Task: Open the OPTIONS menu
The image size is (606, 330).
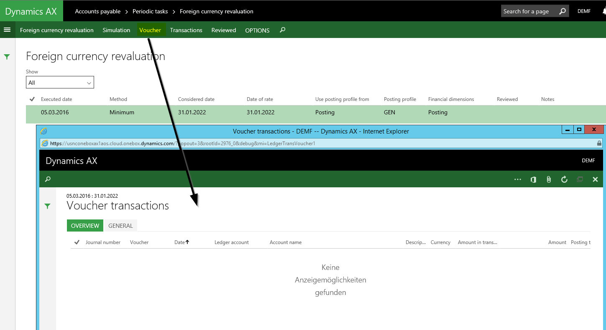Action: [257, 30]
